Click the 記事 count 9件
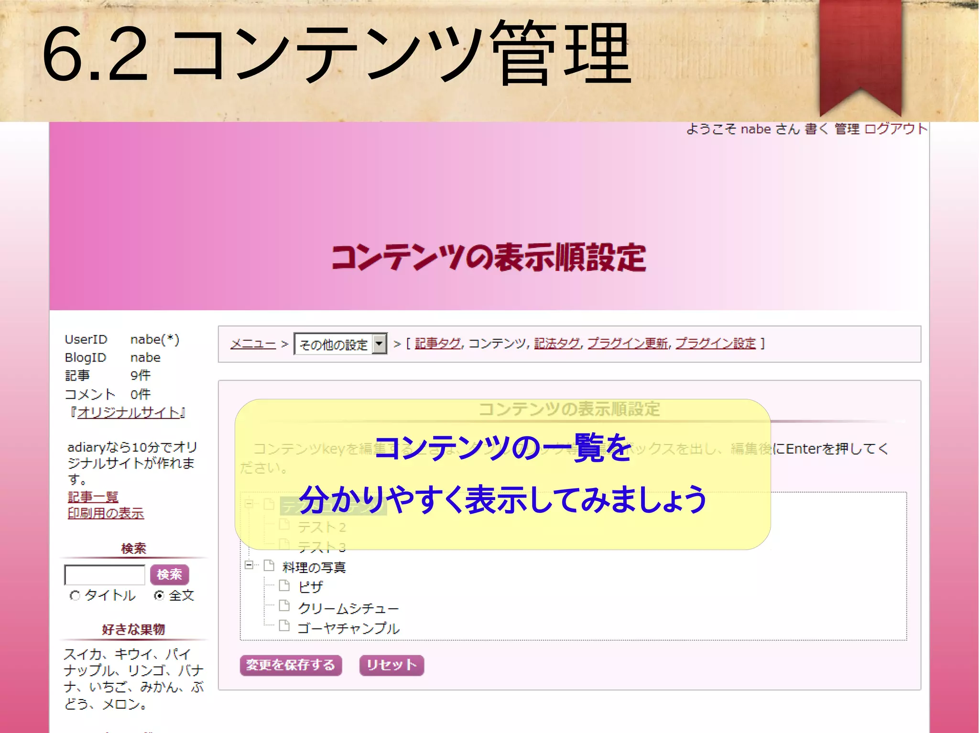The width and height of the screenshot is (979, 733). (141, 375)
